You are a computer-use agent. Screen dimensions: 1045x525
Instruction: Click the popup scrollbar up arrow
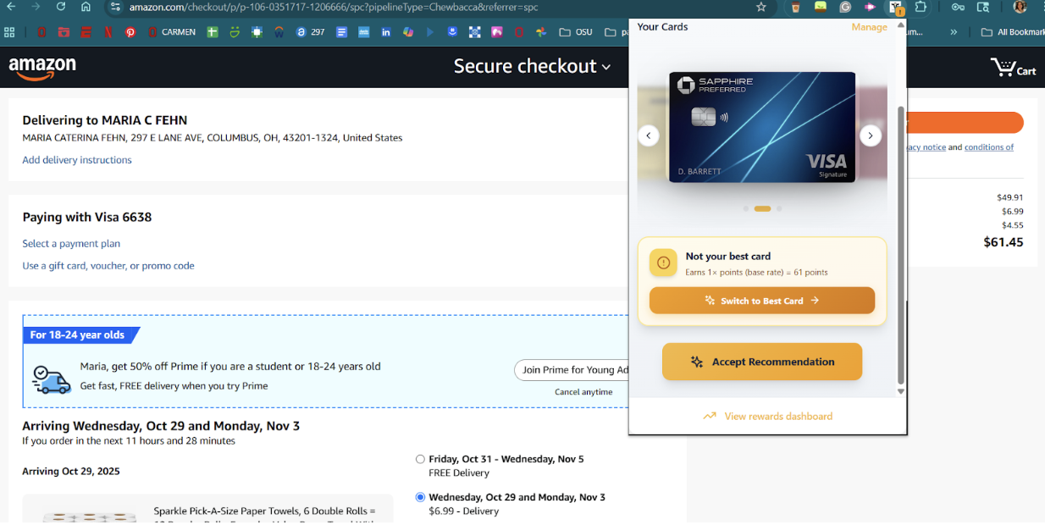click(x=900, y=25)
